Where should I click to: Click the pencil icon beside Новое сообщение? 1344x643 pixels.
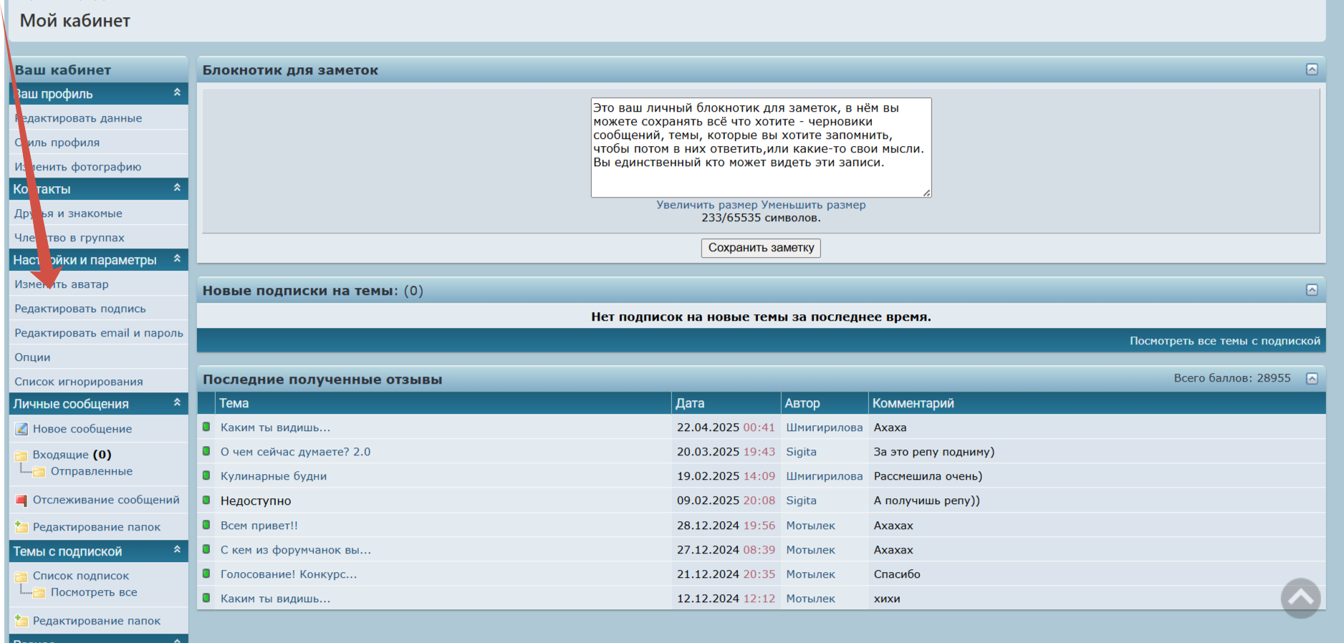tap(21, 429)
